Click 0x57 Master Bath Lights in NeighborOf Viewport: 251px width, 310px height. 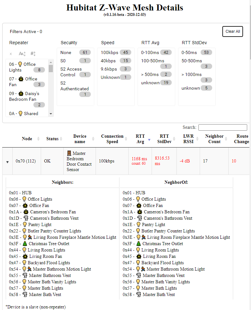[150, 288]
